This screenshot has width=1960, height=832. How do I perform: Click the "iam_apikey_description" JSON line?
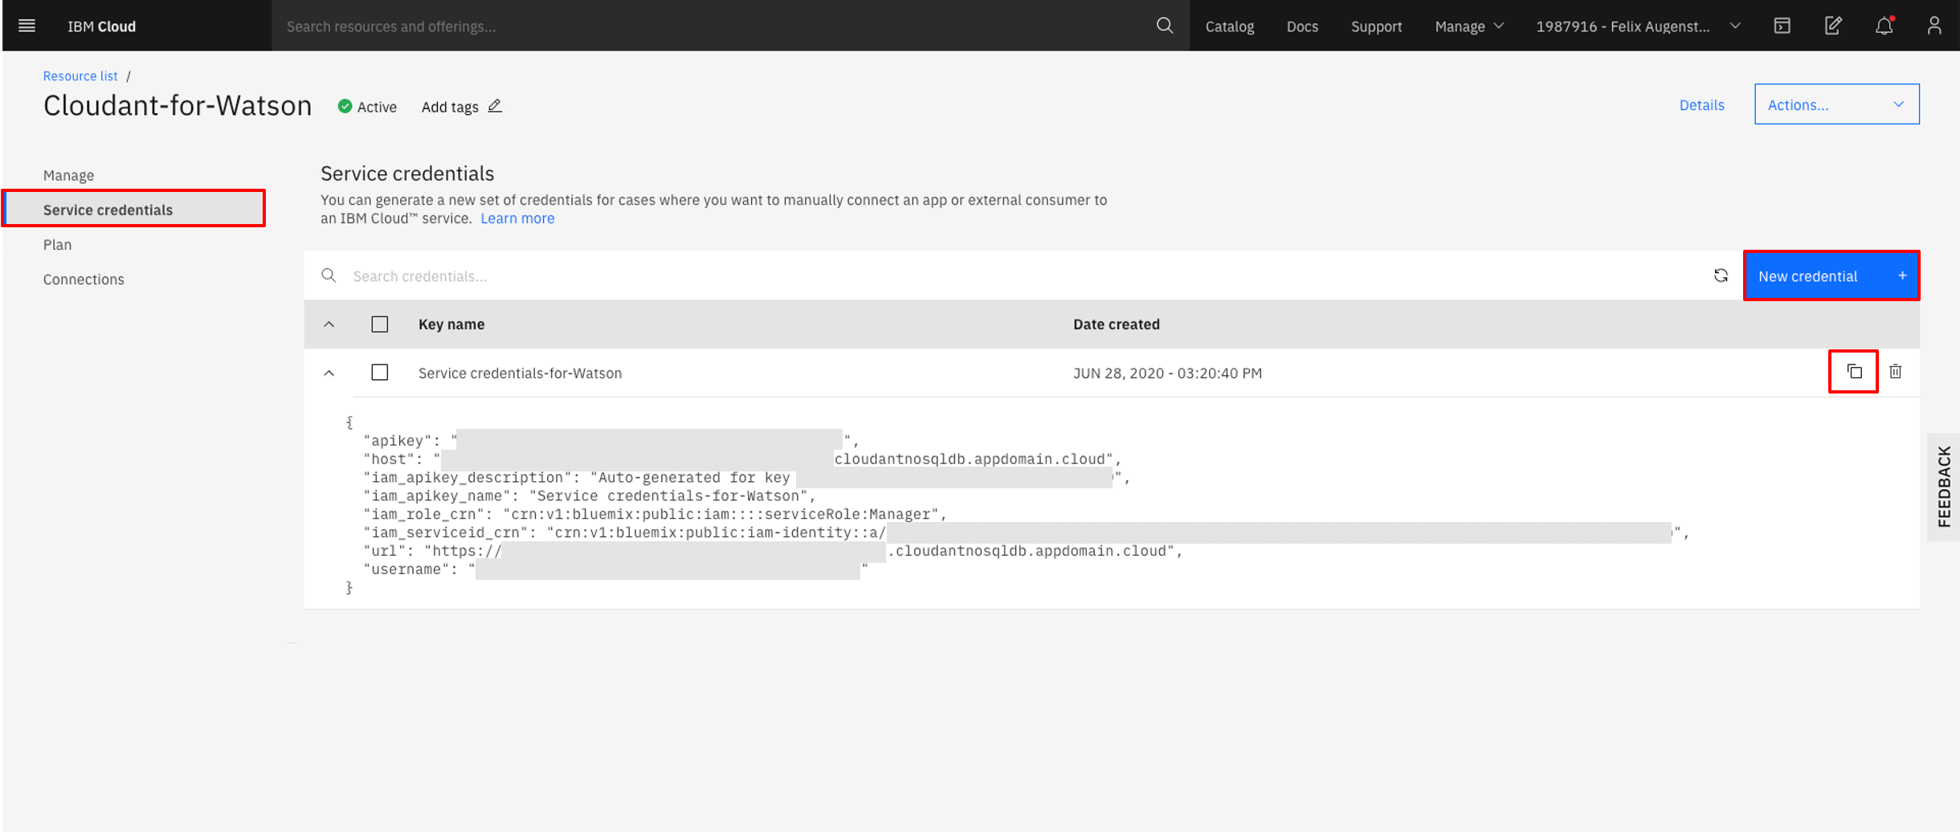[x=746, y=477]
